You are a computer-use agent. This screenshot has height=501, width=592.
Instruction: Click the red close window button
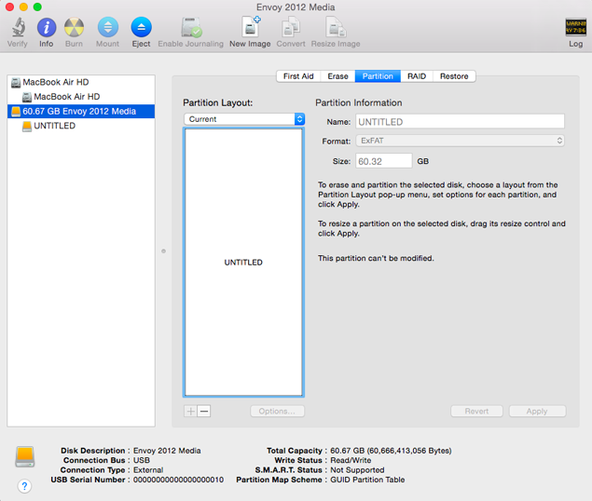[x=10, y=7]
